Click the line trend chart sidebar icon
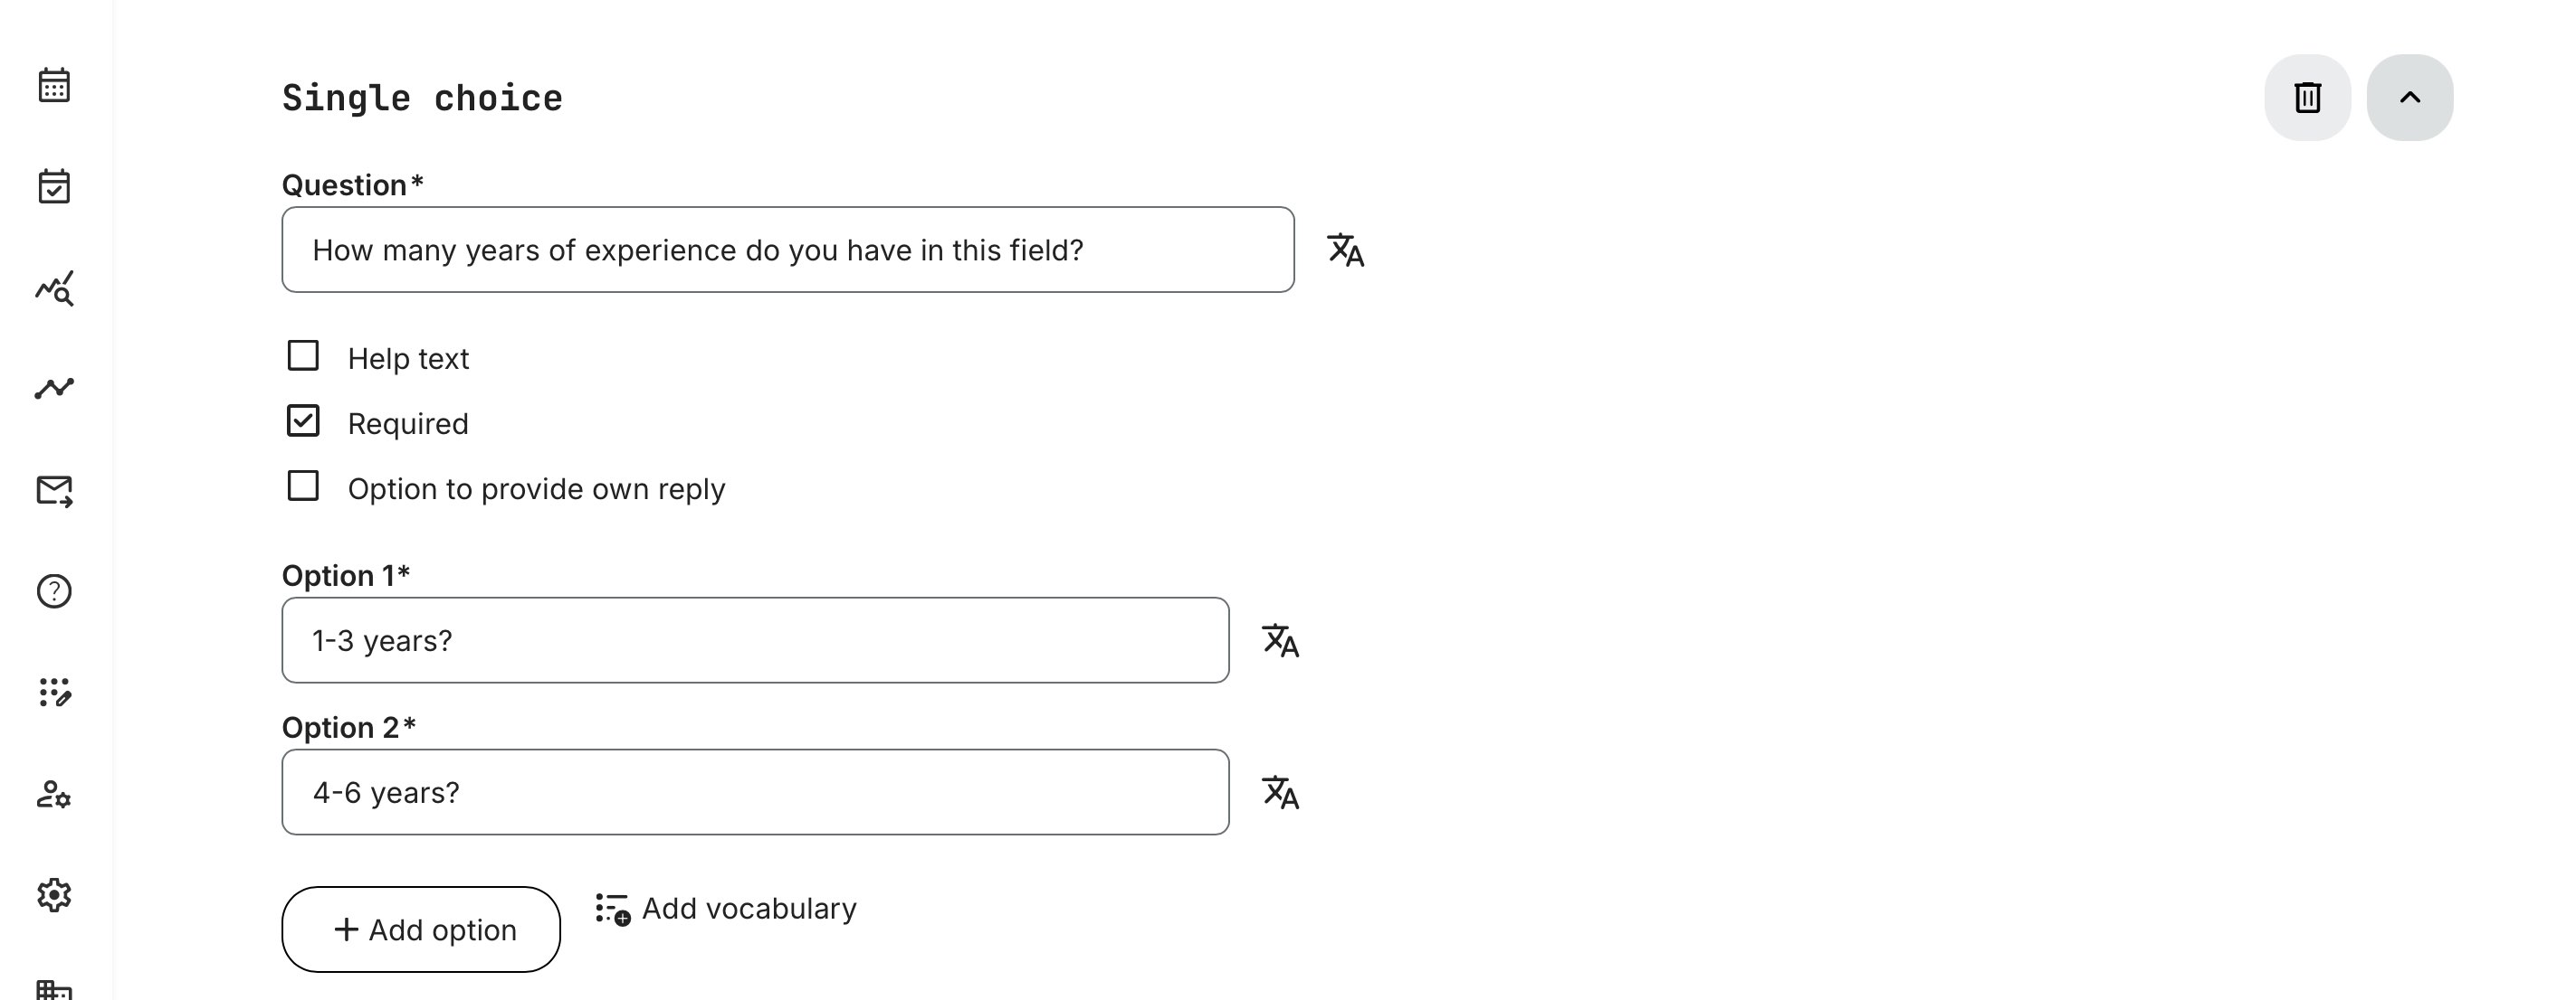Screen dimensions: 2576x1000 [54, 389]
